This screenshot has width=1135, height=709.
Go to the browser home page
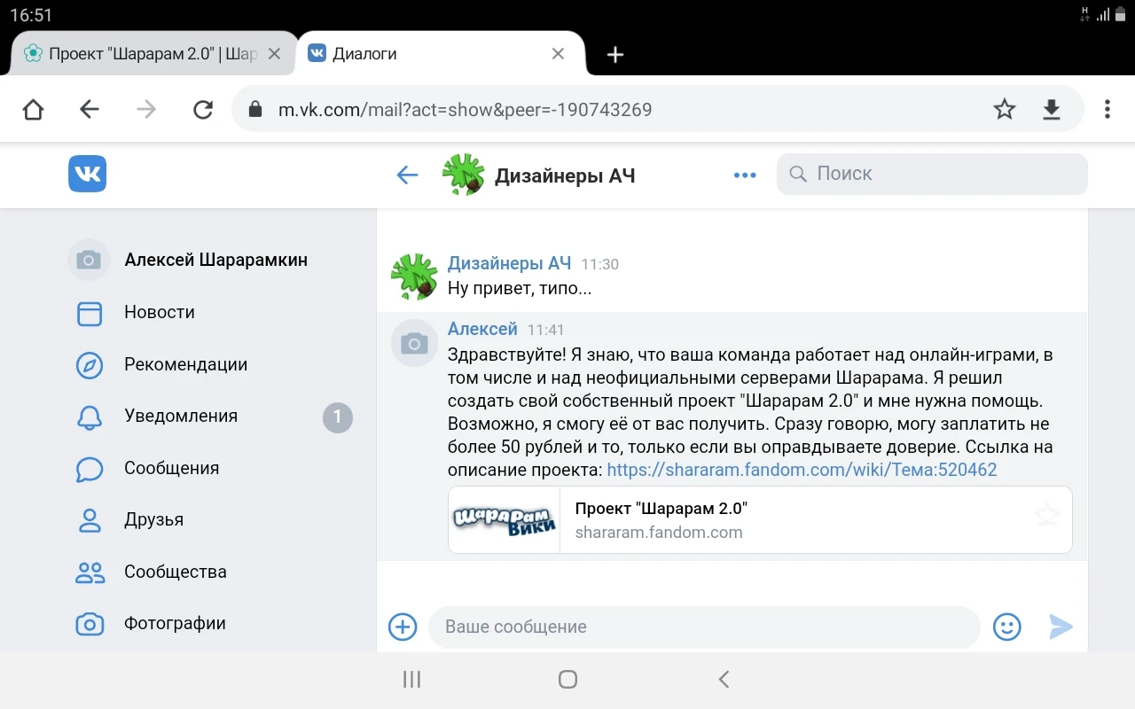(x=33, y=109)
